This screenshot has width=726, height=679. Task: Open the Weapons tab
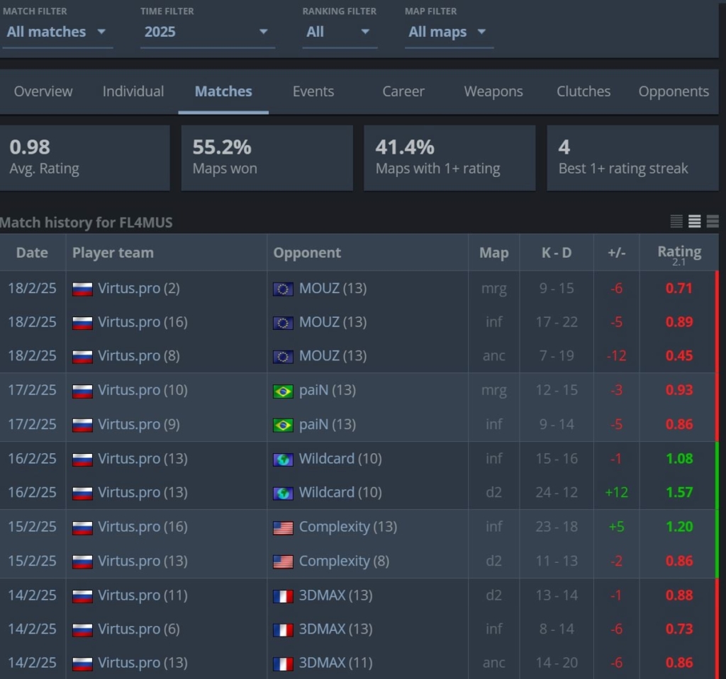[493, 91]
